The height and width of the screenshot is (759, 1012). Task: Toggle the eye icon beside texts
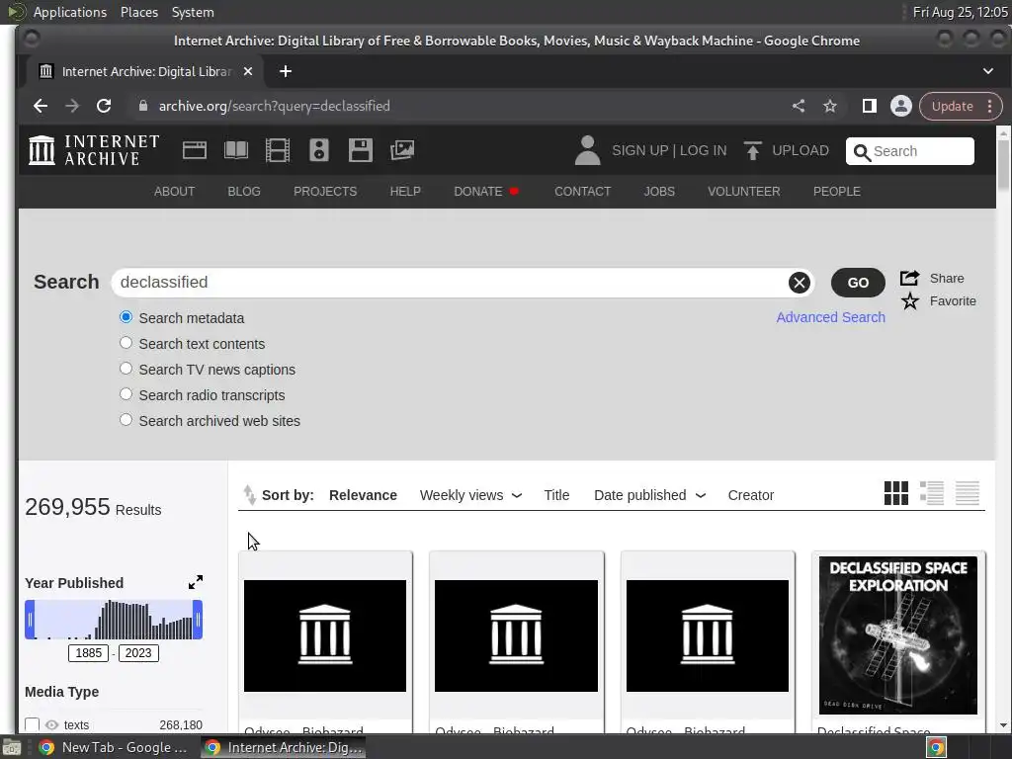pyautogui.click(x=51, y=724)
